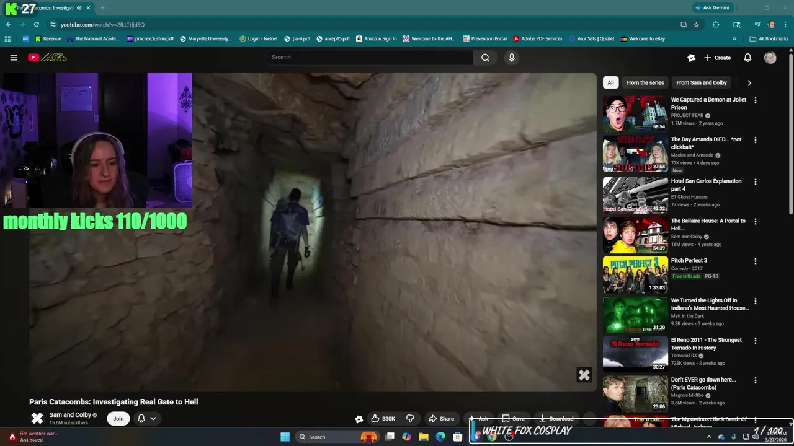
Task: Open options for The Bellaire House video
Action: [755, 222]
